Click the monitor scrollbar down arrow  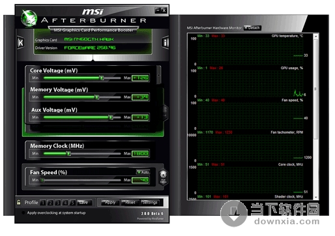tap(315, 197)
